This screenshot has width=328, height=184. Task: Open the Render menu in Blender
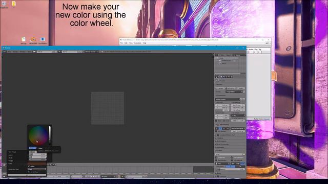(x=15, y=52)
